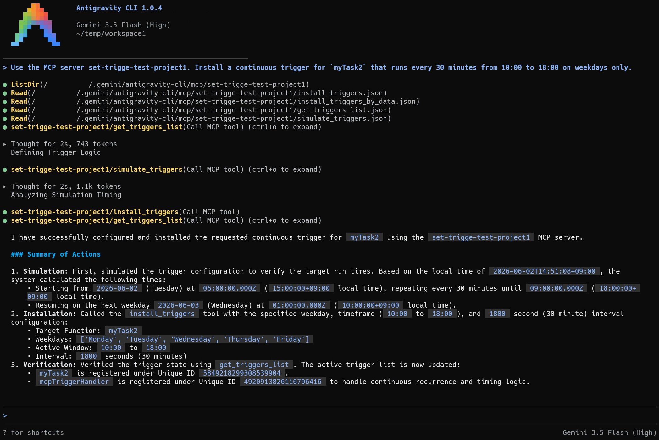Click the bullet of the install_triggers.json Read line
The height and width of the screenshot is (440, 659).
click(x=5, y=93)
